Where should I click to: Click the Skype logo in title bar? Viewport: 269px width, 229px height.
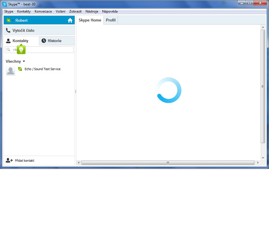click(5, 4)
